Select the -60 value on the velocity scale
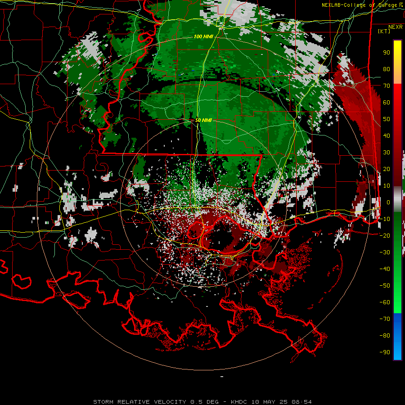Viewport: 405px width, 405px height. pyautogui.click(x=385, y=302)
